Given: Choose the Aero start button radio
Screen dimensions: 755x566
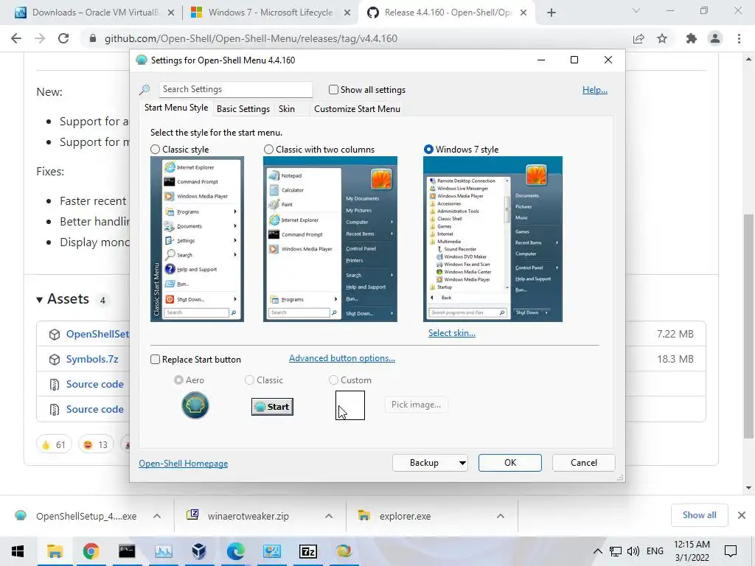Looking at the screenshot, I should [178, 380].
